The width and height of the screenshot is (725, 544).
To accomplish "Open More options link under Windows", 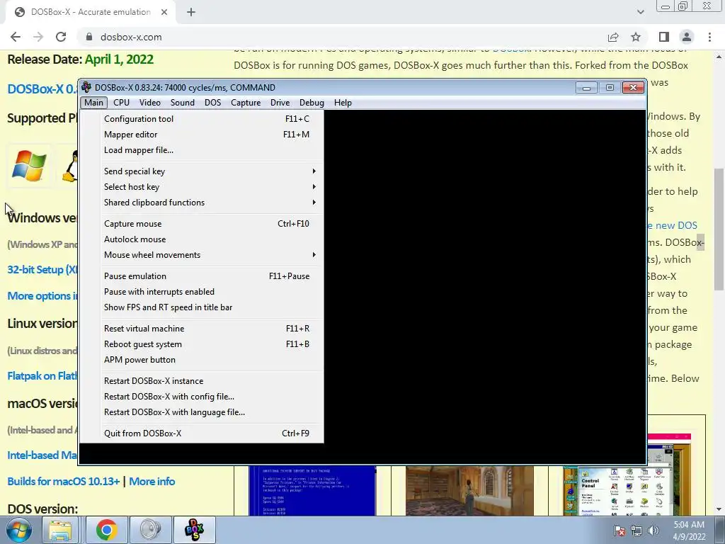I will click(42, 296).
